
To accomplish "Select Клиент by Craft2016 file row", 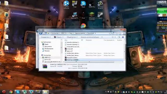I will (94, 60).
